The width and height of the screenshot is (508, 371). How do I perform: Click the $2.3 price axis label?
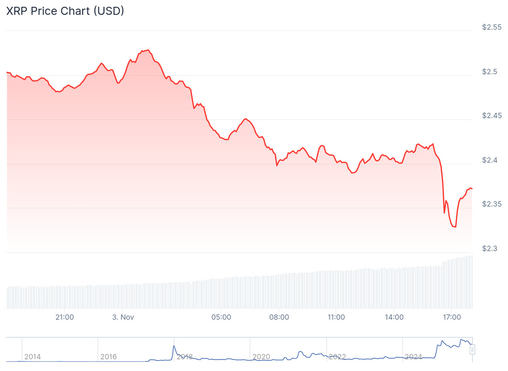[489, 248]
